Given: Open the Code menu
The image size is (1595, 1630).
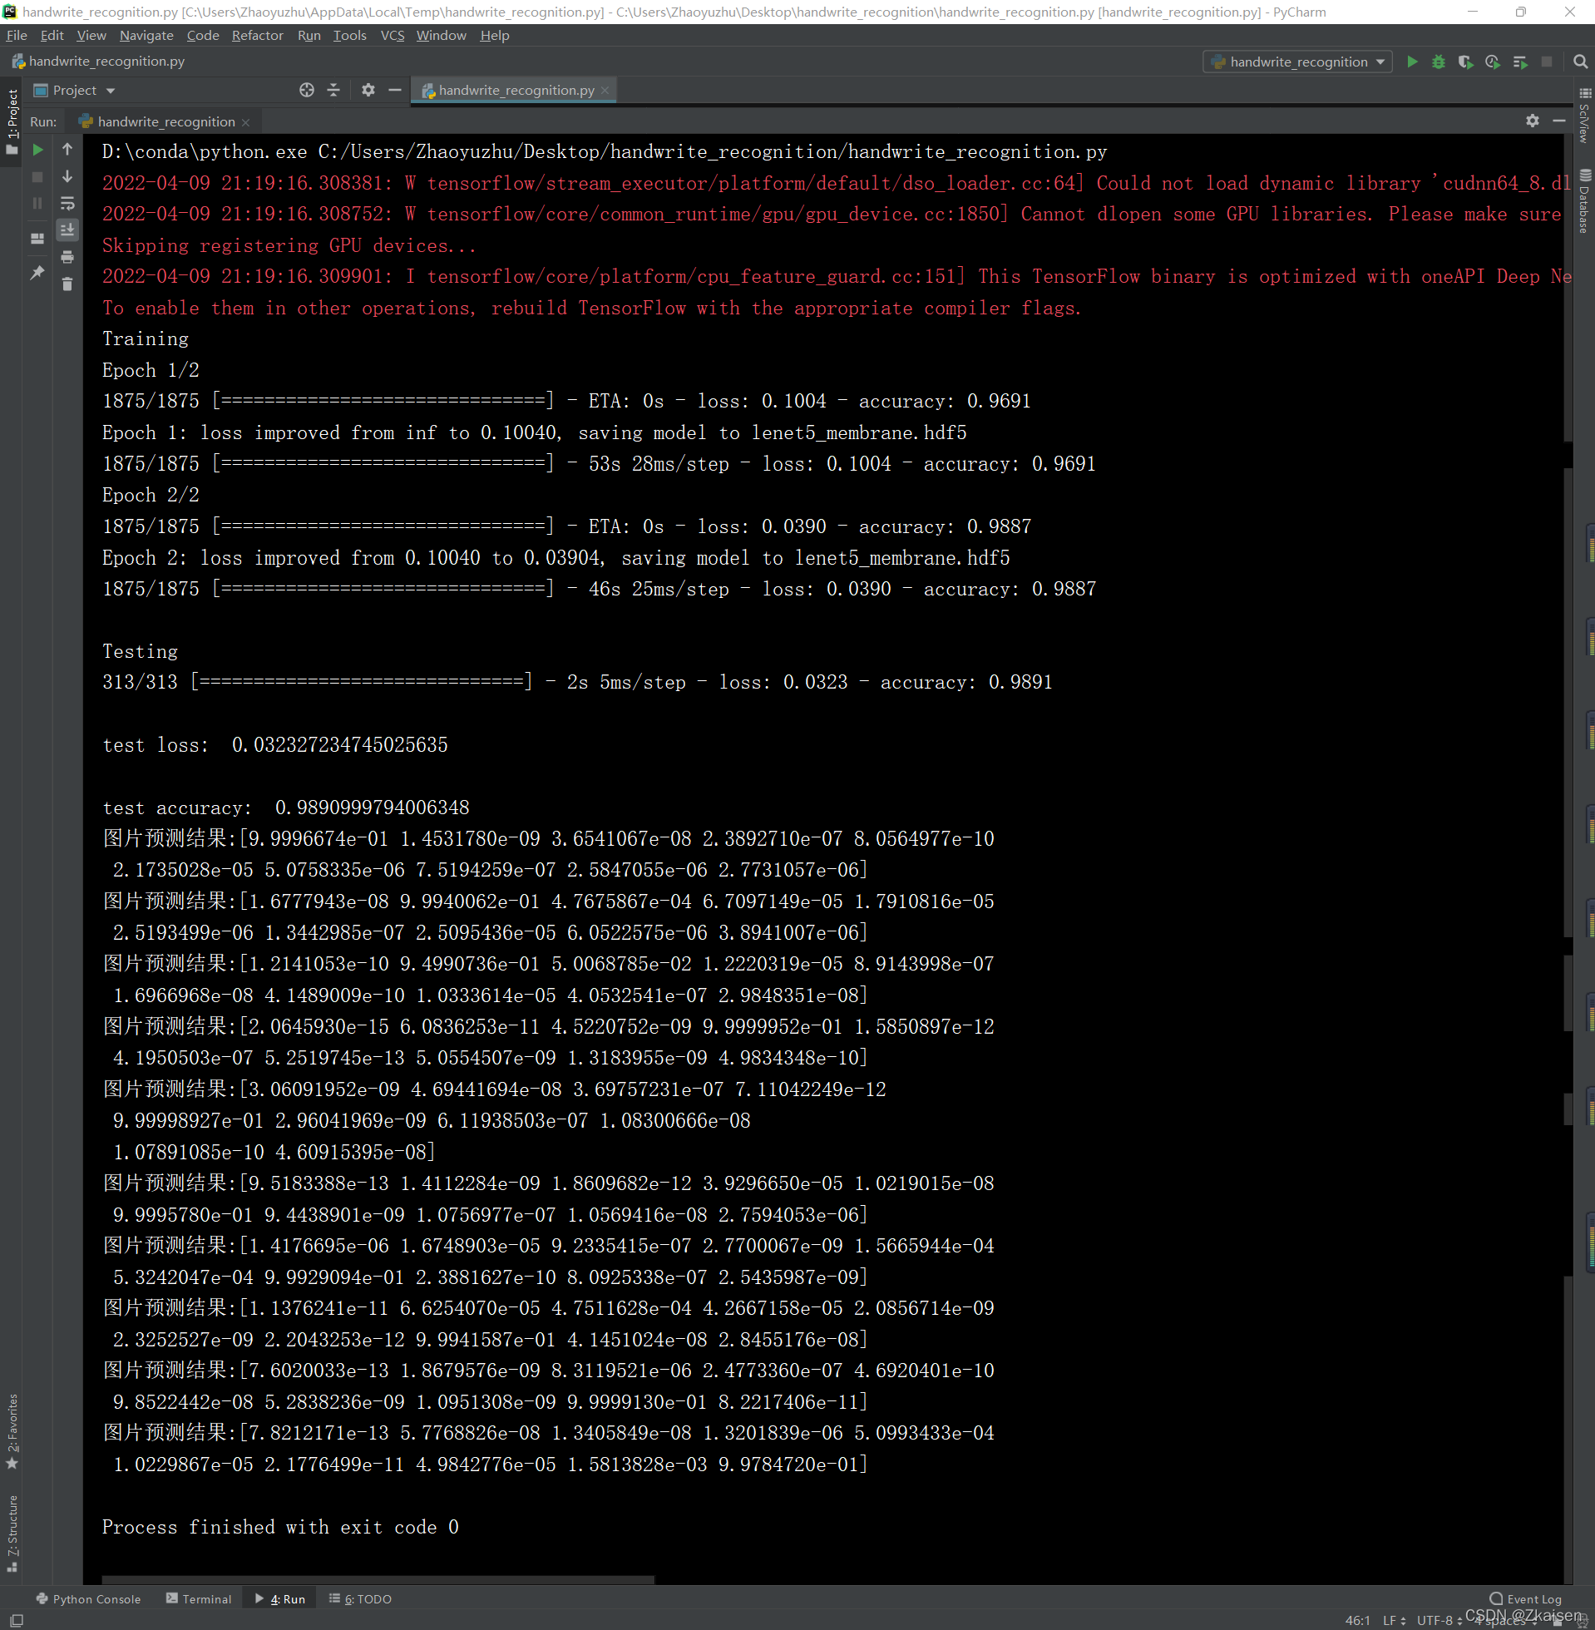Looking at the screenshot, I should tap(203, 35).
